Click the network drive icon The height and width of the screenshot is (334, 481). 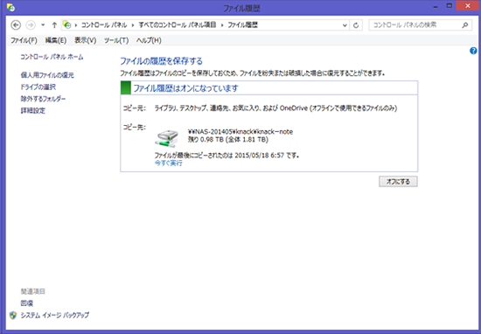pyautogui.click(x=166, y=138)
